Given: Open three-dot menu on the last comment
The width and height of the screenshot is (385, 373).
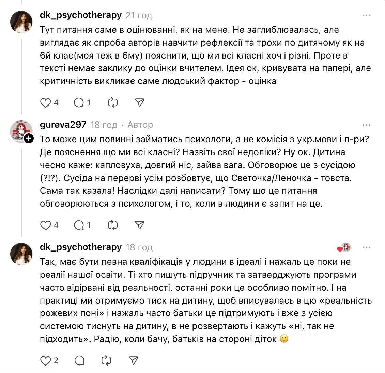Looking at the screenshot, I should [x=366, y=248].
